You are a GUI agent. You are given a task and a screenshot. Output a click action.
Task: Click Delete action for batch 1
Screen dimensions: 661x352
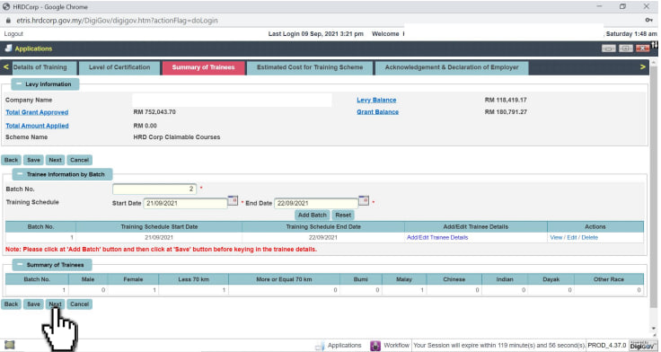coord(589,237)
